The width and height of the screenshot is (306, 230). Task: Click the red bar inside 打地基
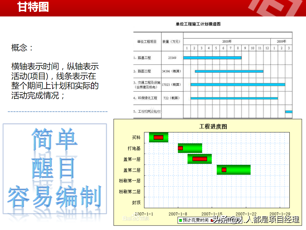tap(180, 148)
